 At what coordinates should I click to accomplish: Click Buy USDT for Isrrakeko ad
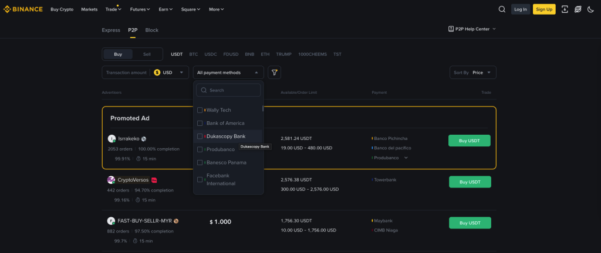point(470,141)
